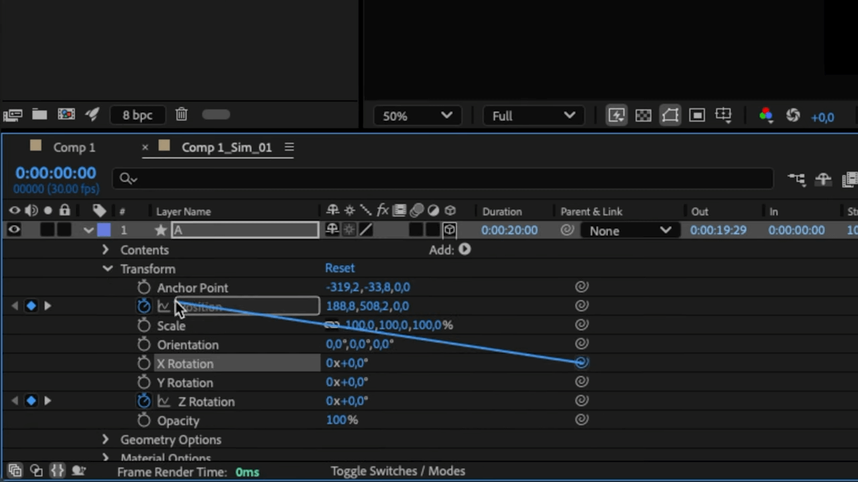Click the Transform Reset link

[x=340, y=268]
